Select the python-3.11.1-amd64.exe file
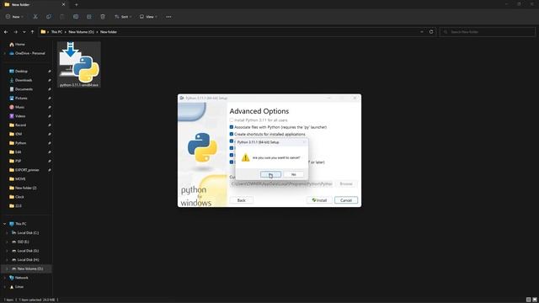 [79, 65]
